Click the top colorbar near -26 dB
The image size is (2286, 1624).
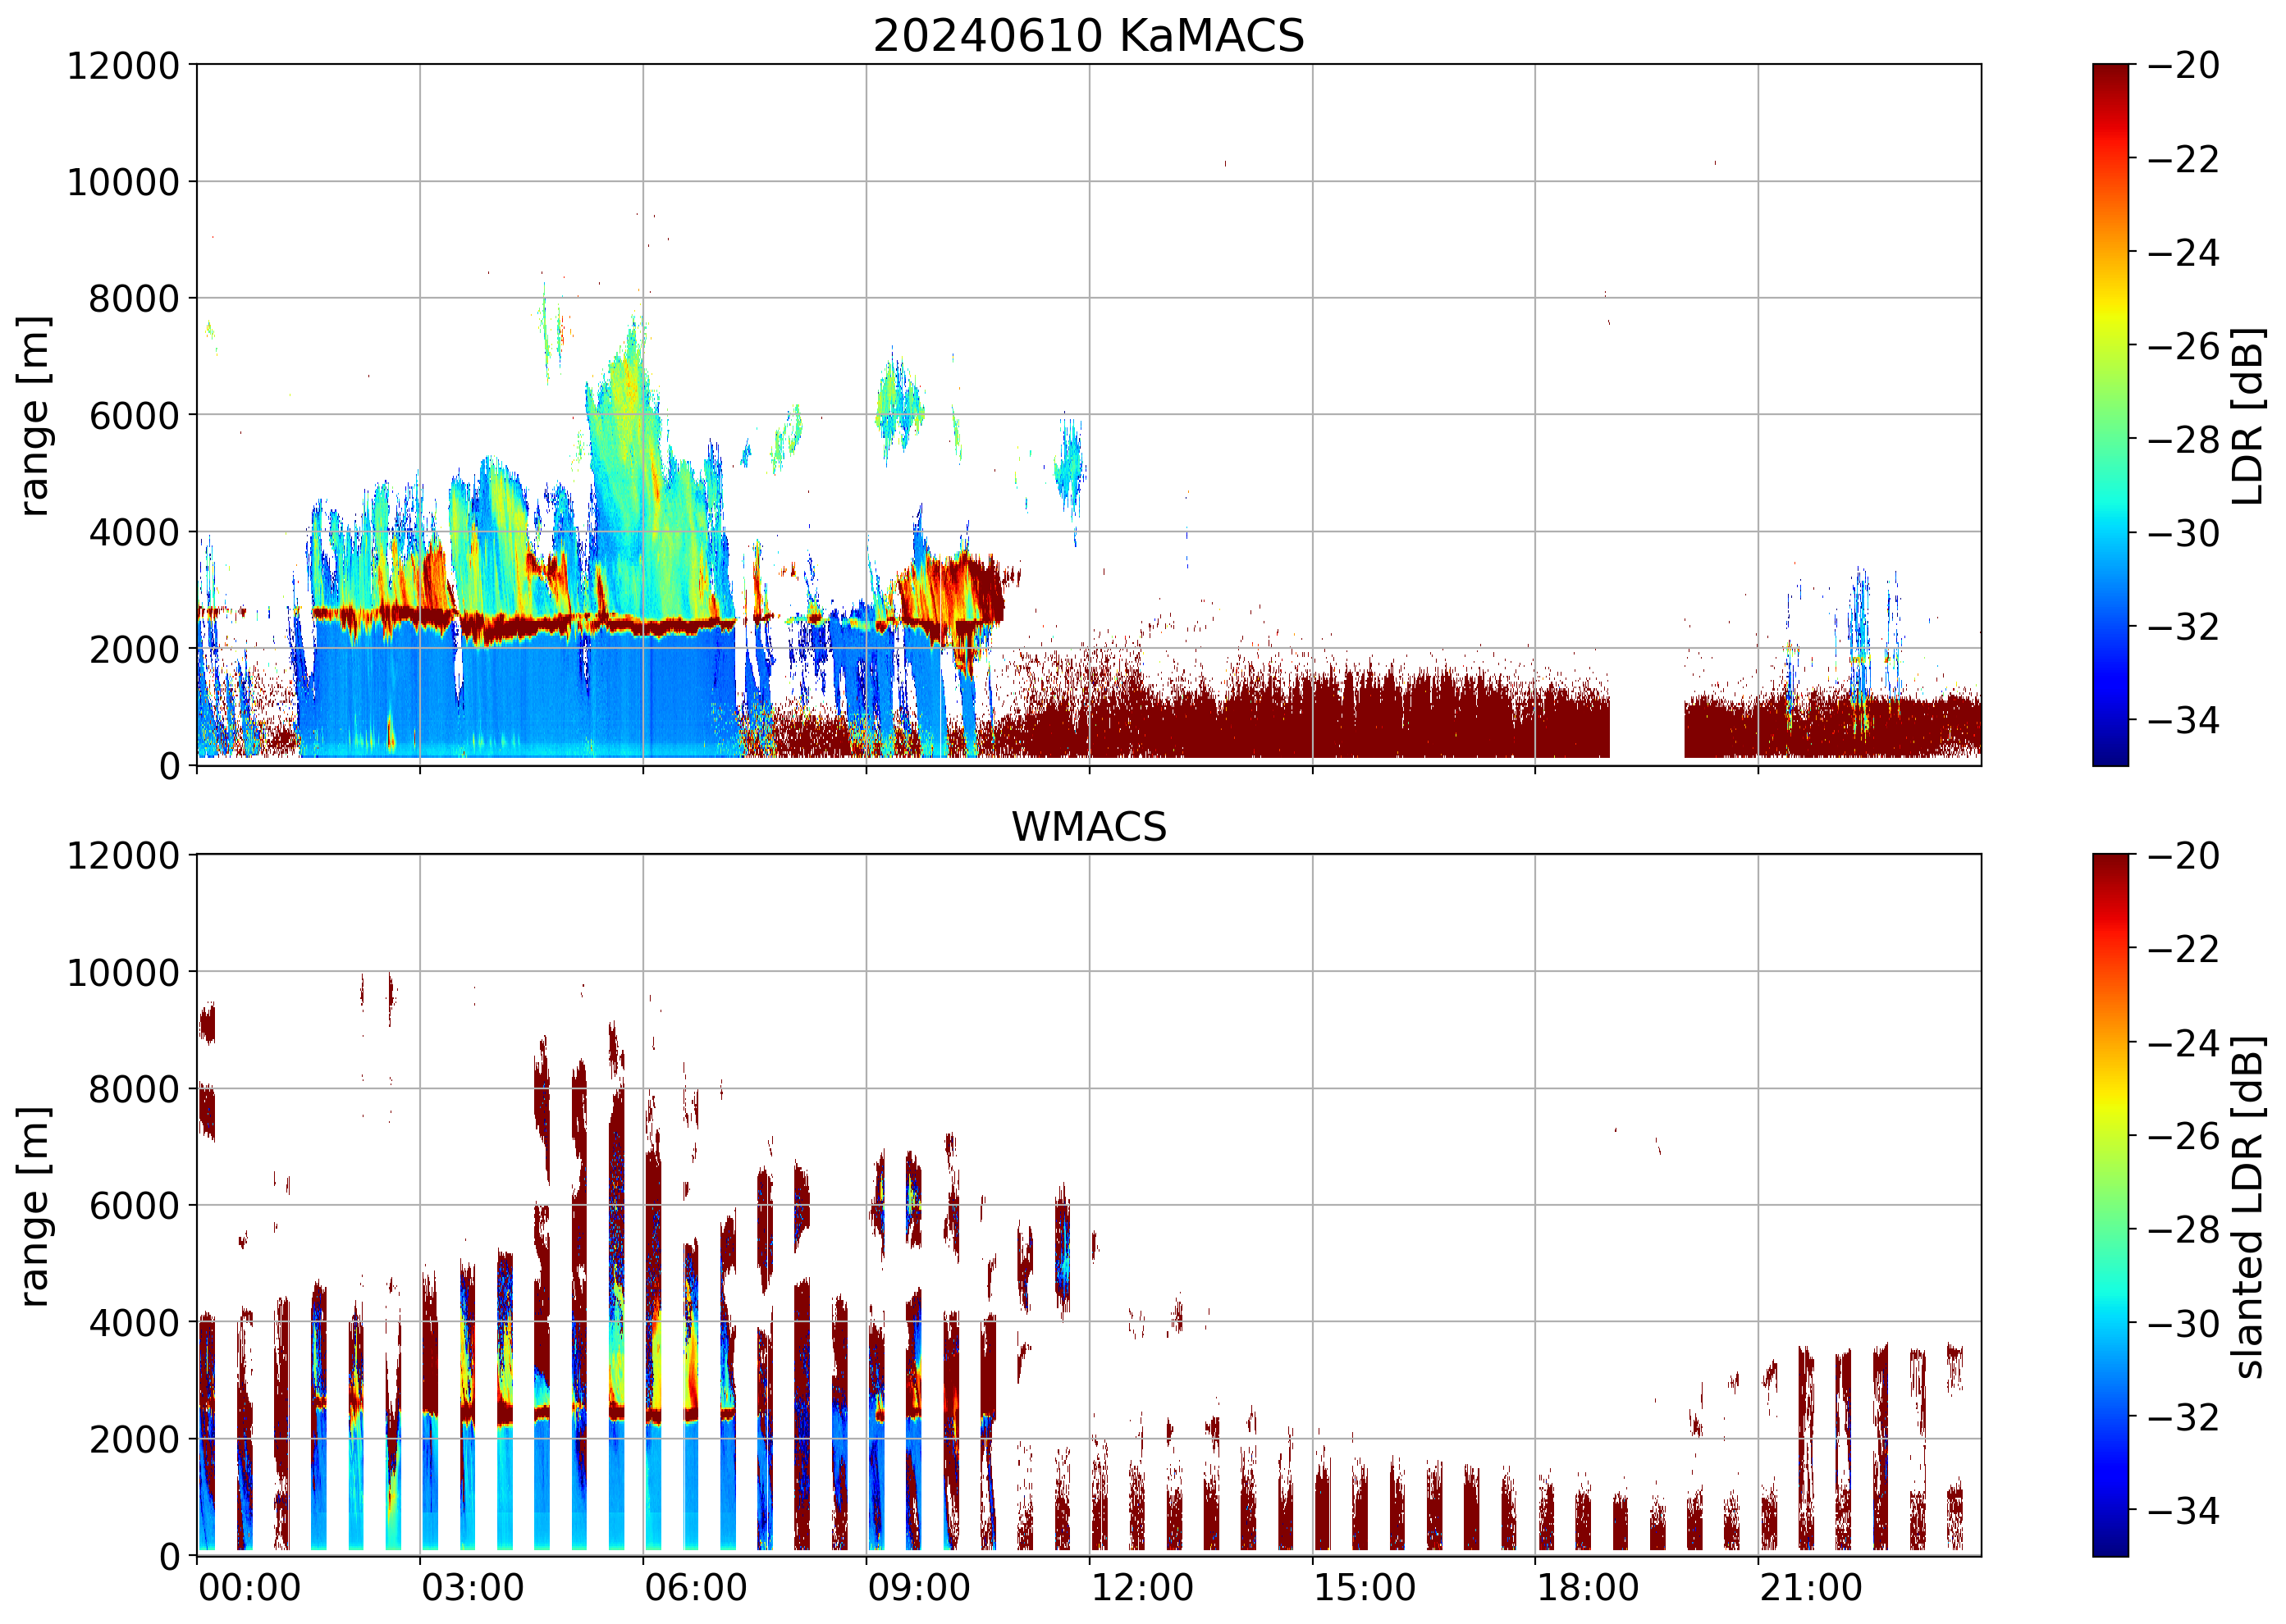pos(2110,346)
